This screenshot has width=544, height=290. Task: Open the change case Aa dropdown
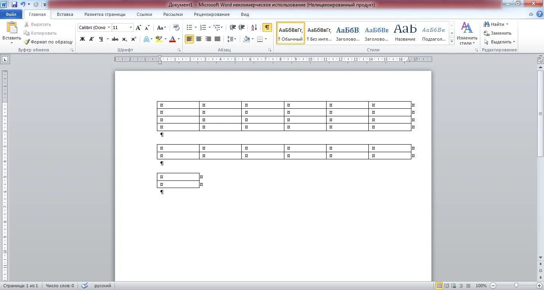pos(161,27)
